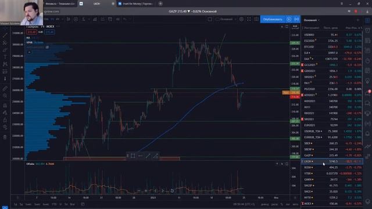Enter fullscreen mode via toolbar icon
The height and width of the screenshot is (209, 372).
click(249, 19)
